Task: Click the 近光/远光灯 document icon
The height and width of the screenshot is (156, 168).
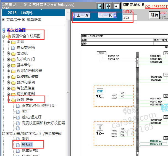Action: coord(18,117)
